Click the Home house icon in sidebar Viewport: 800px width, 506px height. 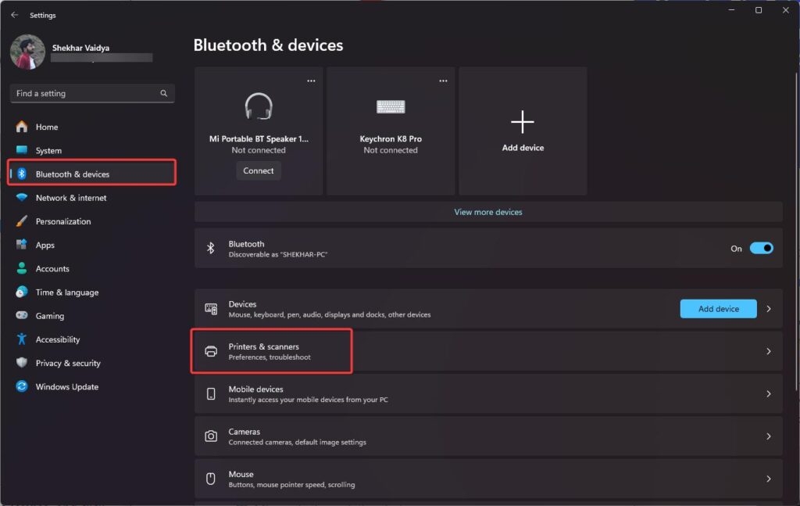[21, 127]
